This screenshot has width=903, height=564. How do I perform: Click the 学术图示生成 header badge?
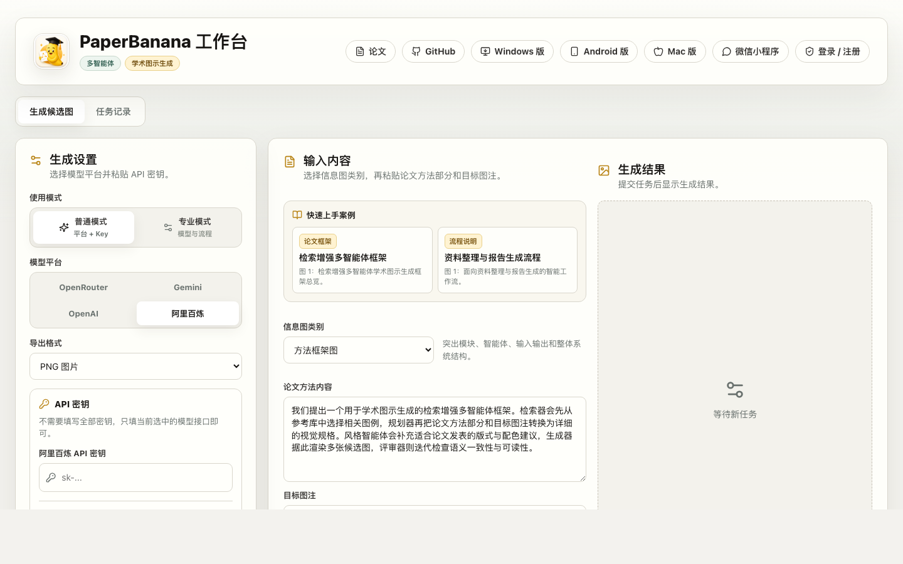click(152, 63)
